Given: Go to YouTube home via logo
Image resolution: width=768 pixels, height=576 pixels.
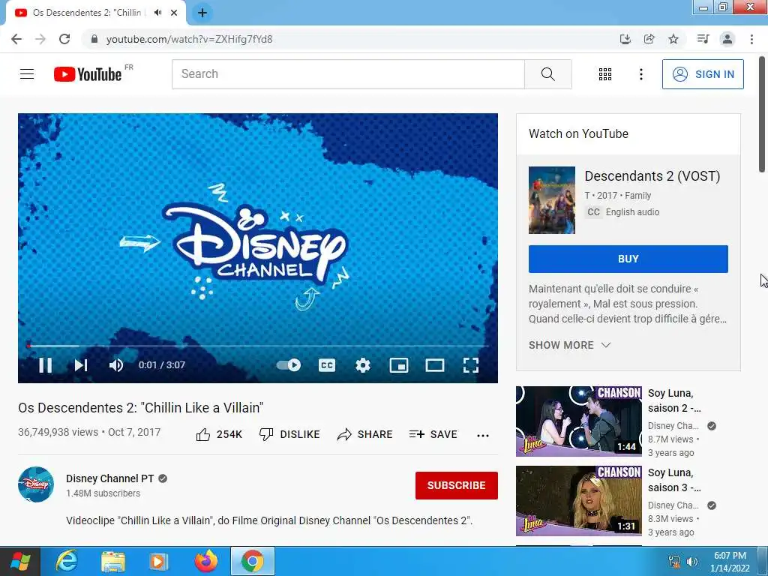Looking at the screenshot, I should point(88,74).
